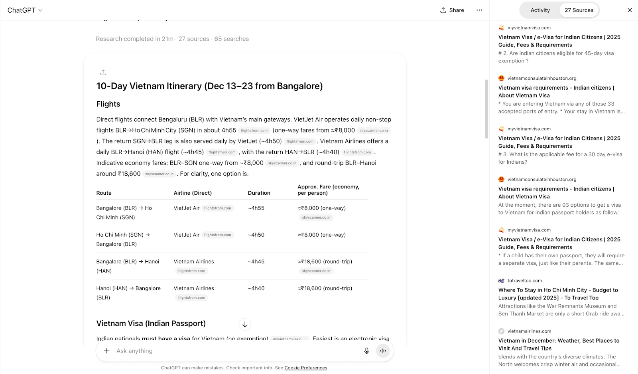The height and width of the screenshot is (374, 638).
Task: Click flightsfrom.com chip in Bangalore to Hanoi row
Action: tap(192, 271)
